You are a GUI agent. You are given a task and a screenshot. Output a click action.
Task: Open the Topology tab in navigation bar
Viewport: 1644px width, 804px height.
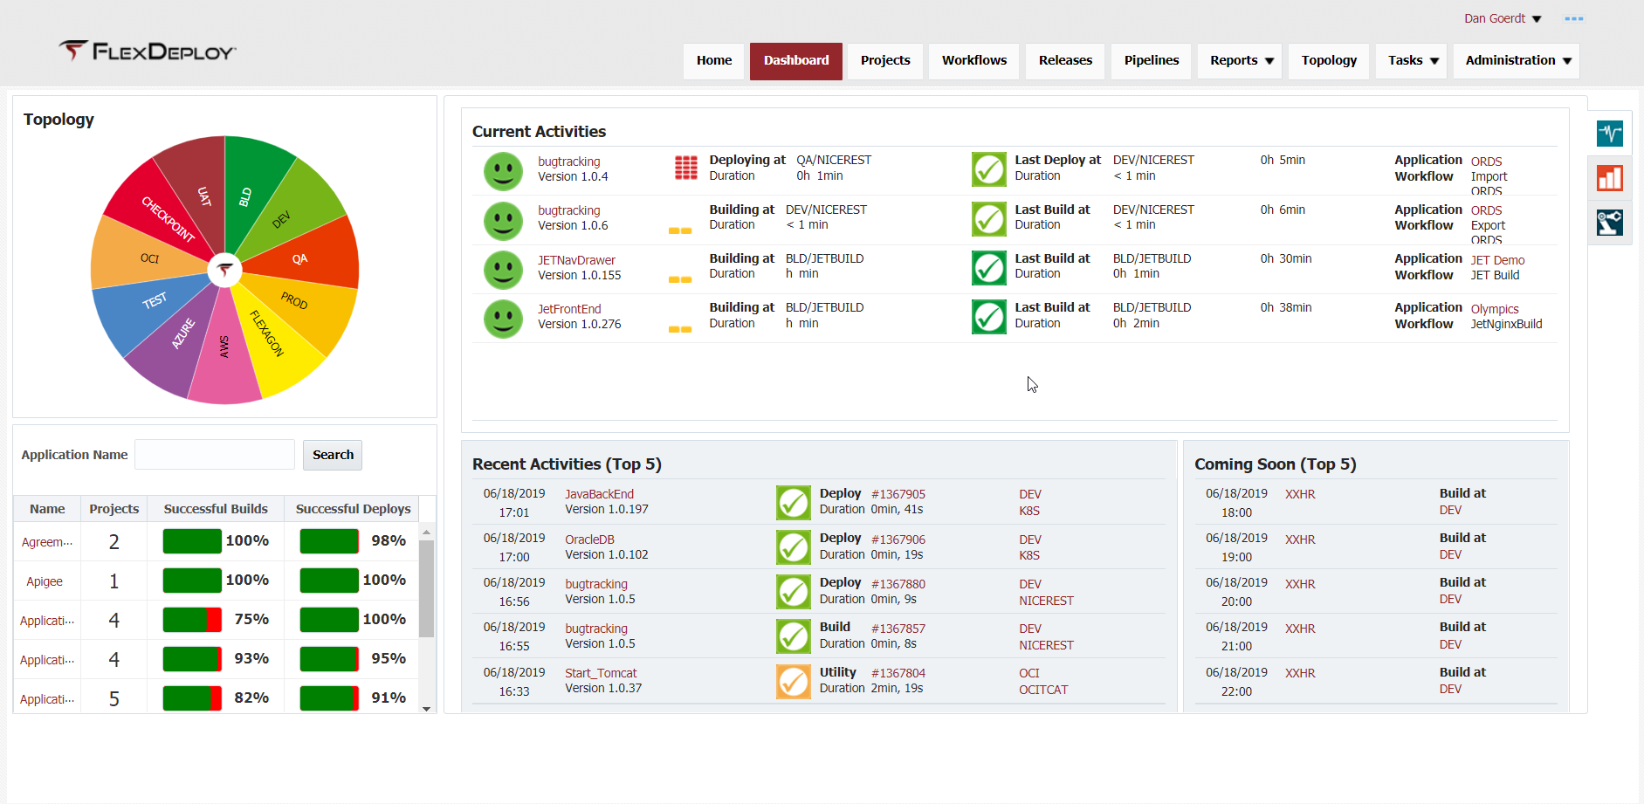pos(1329,61)
